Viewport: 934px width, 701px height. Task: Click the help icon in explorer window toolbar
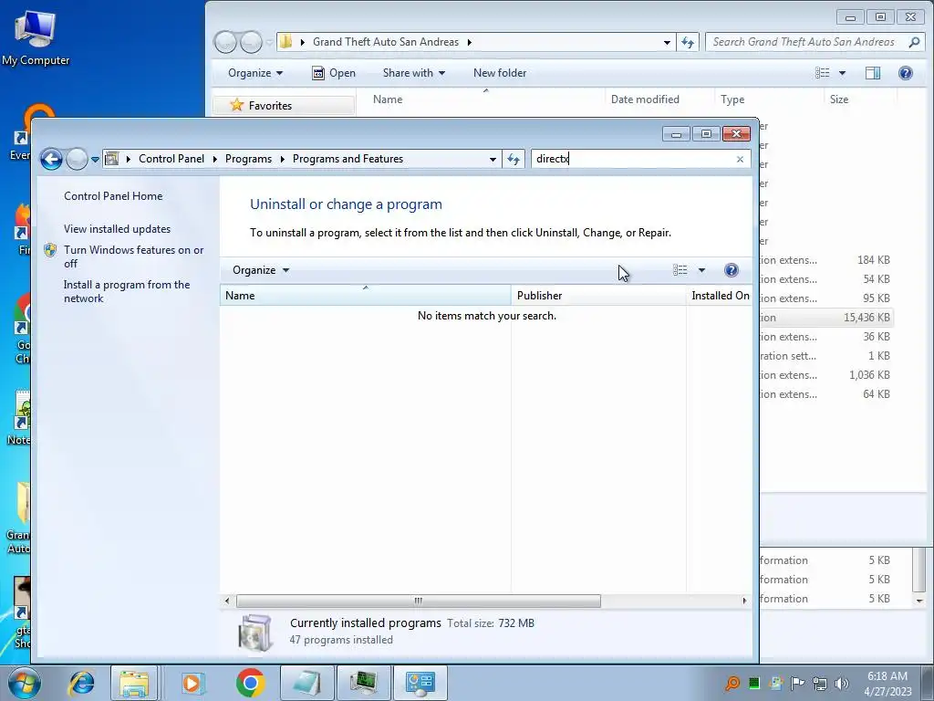906,73
